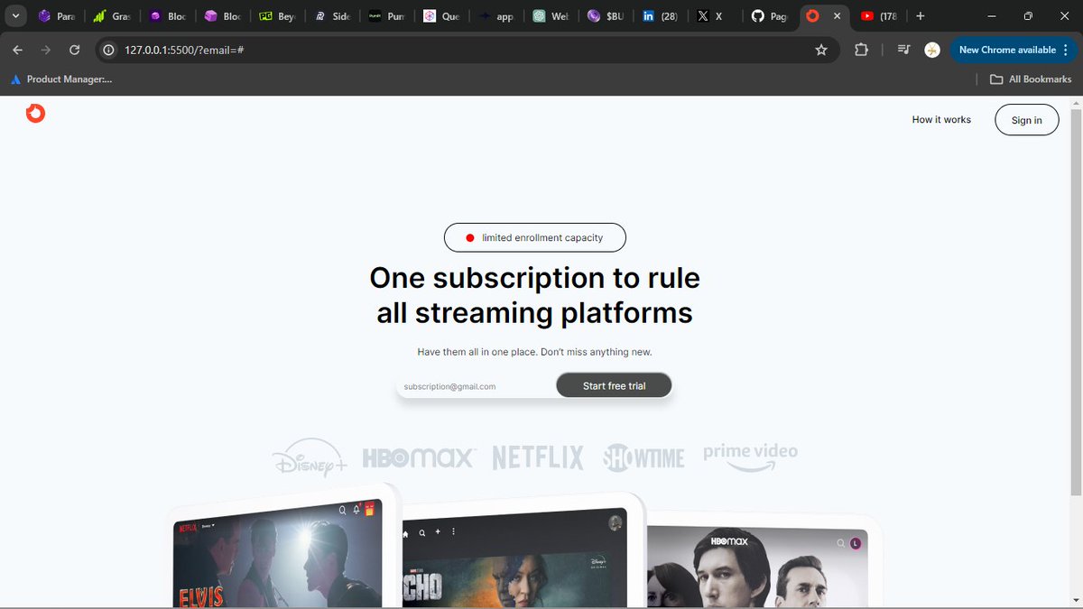1083x609 pixels.
Task: Switch to the Gras browser tab
Action: pos(112,16)
